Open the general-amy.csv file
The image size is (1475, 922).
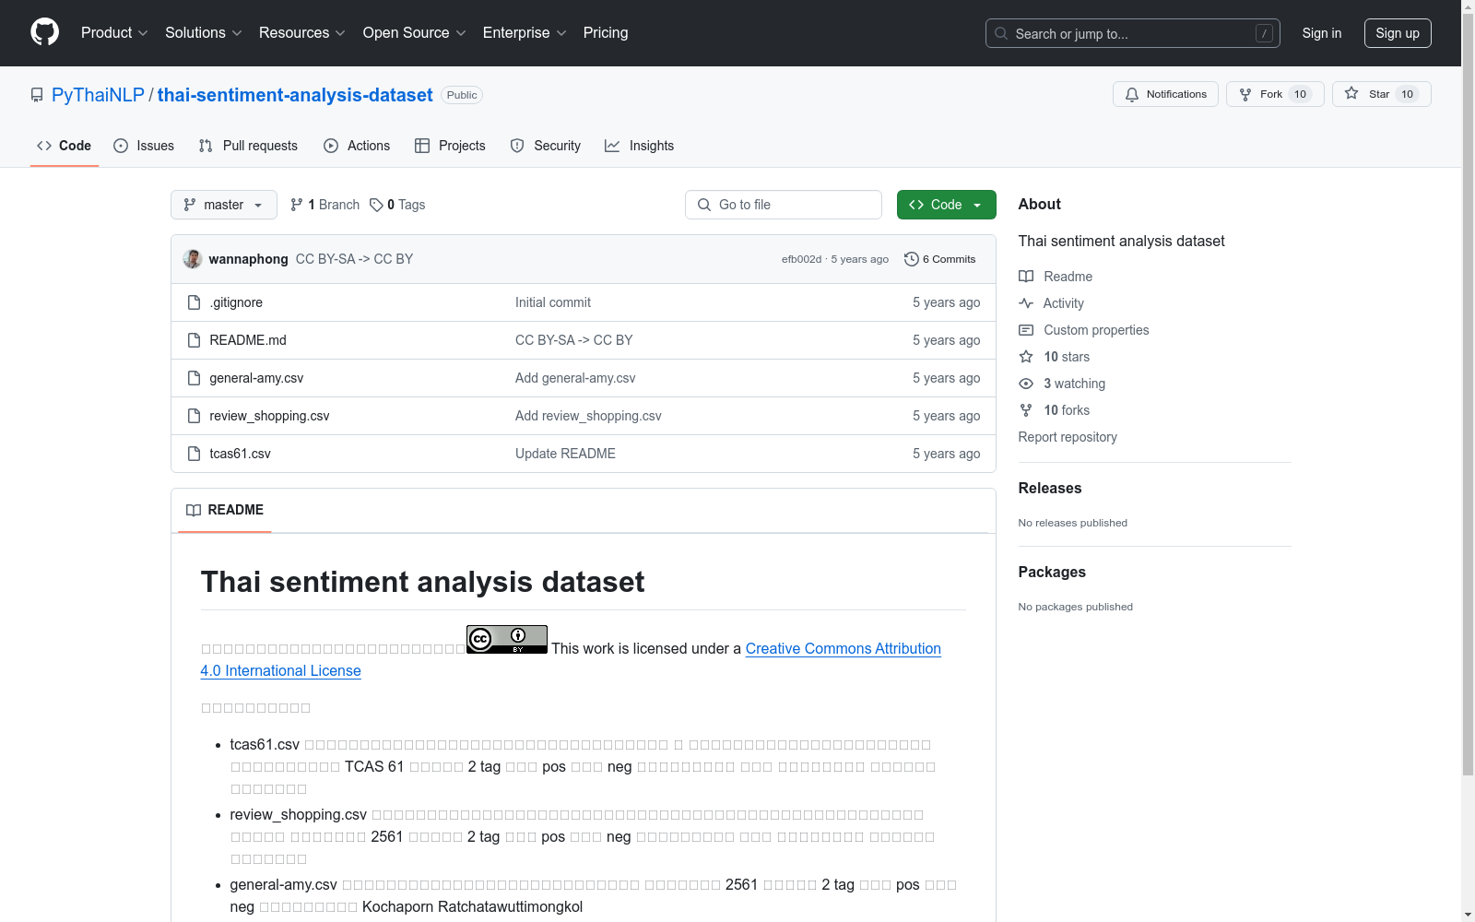click(x=256, y=378)
